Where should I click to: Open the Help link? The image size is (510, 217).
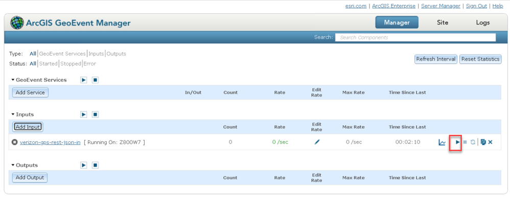[x=498, y=6]
